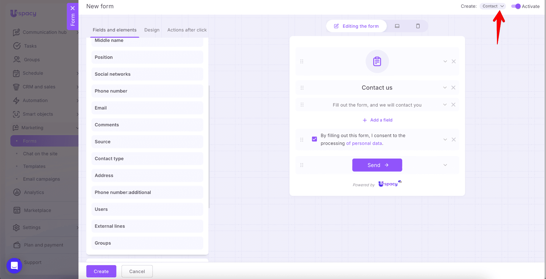Image resolution: width=546 pixels, height=279 pixels.
Task: Remove the Contact us title element
Action: tap(453, 88)
